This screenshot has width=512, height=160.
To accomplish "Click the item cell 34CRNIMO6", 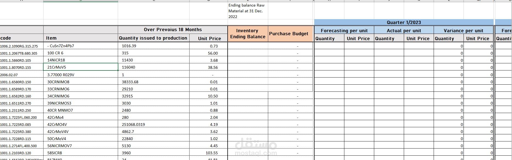I will point(81,96).
